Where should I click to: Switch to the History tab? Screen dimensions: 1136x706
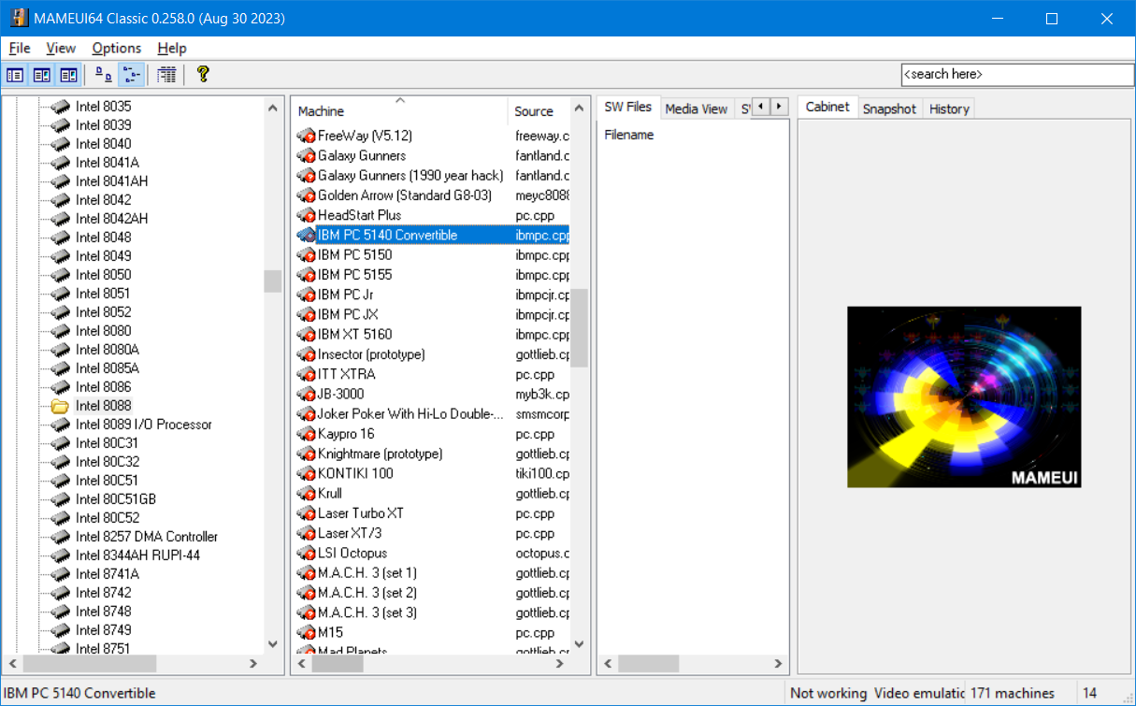(x=949, y=108)
